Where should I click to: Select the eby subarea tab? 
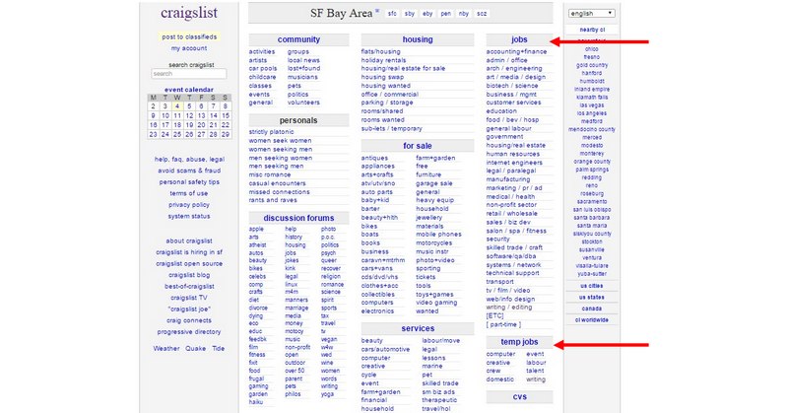(427, 14)
